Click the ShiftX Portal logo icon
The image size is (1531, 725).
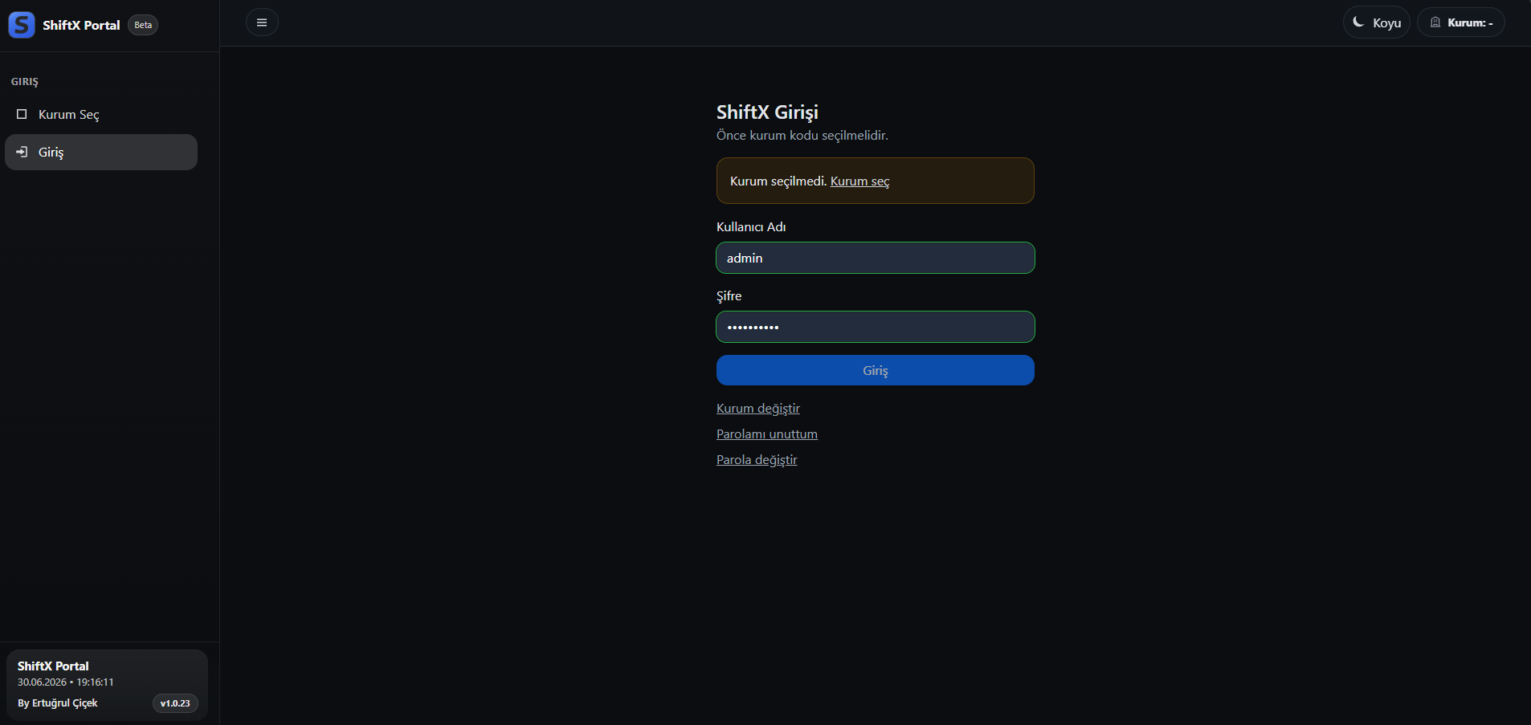22,25
